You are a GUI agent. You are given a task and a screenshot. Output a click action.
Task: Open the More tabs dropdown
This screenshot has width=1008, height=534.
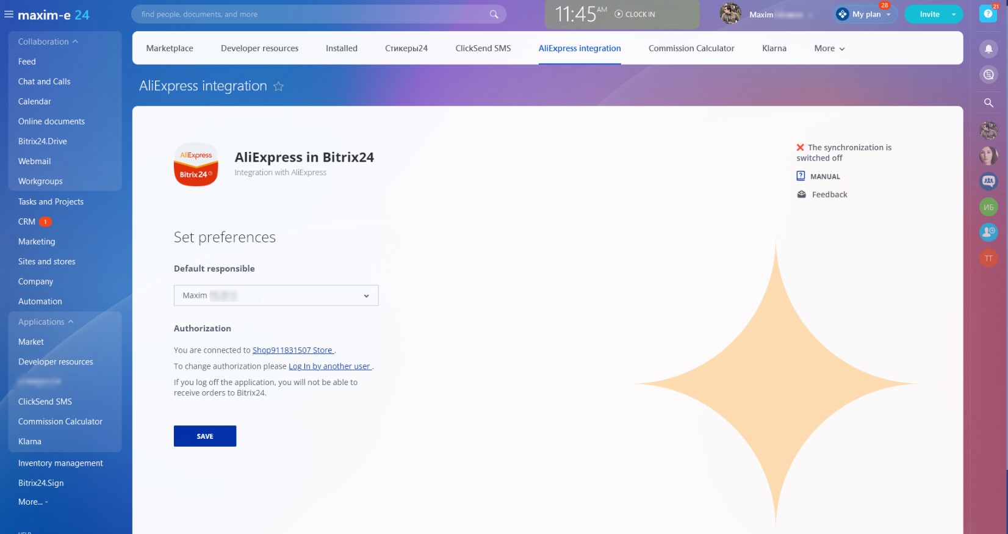click(x=829, y=48)
